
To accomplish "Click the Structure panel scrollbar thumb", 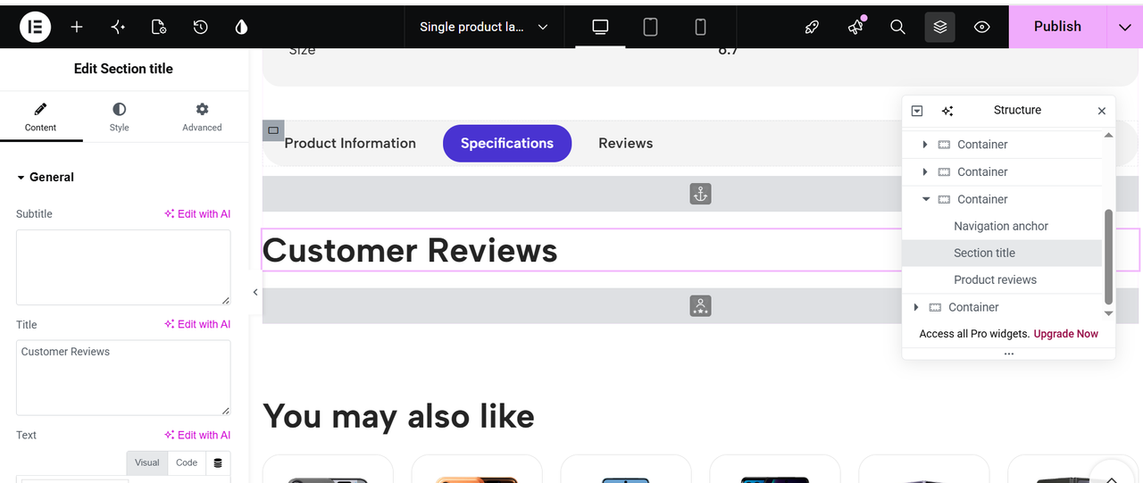I will pos(1109,257).
